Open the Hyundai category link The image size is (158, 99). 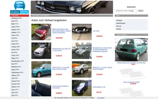click(14, 47)
